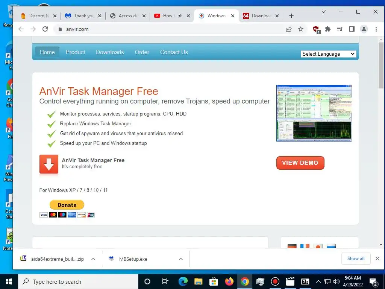Click the AnVir screenshot thumbnail

[x=314, y=113]
